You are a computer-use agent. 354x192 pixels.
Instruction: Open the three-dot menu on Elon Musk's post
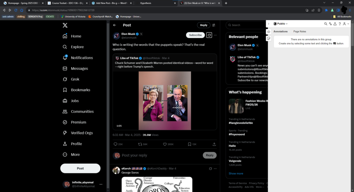coord(215,35)
